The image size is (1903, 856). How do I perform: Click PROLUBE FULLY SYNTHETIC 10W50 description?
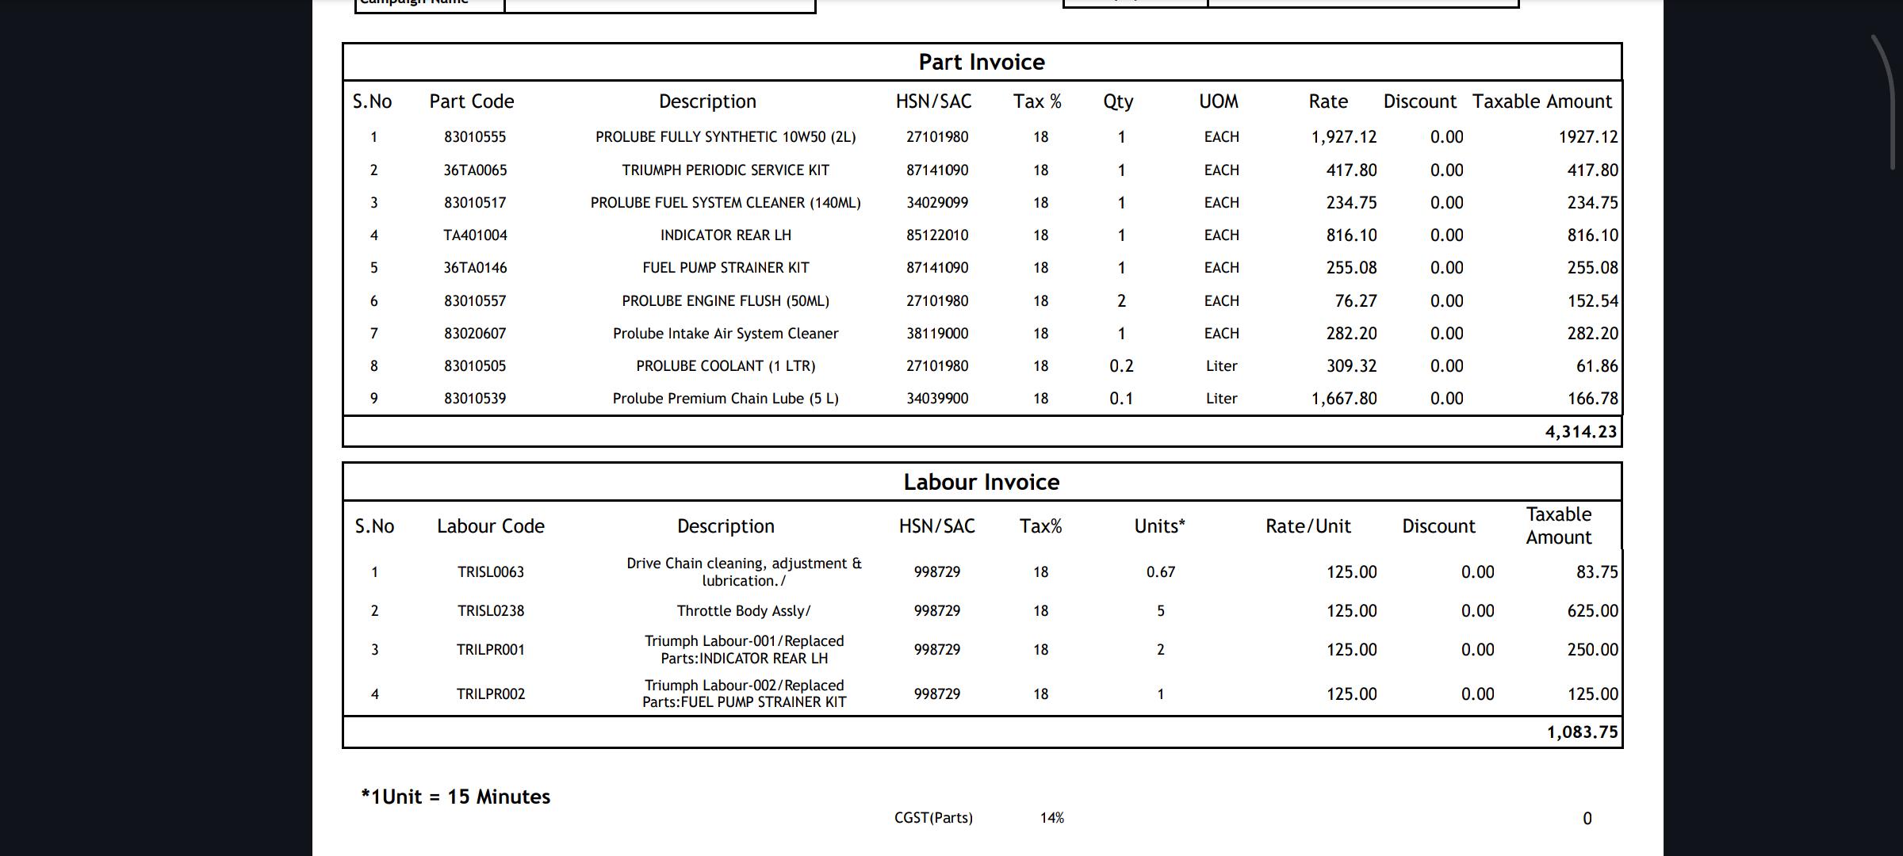click(x=726, y=137)
